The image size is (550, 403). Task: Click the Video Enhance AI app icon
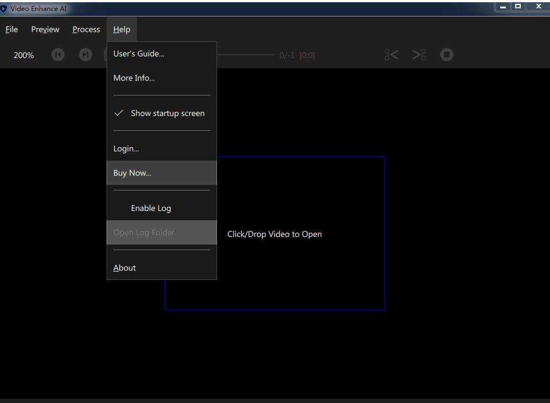pyautogui.click(x=3, y=8)
